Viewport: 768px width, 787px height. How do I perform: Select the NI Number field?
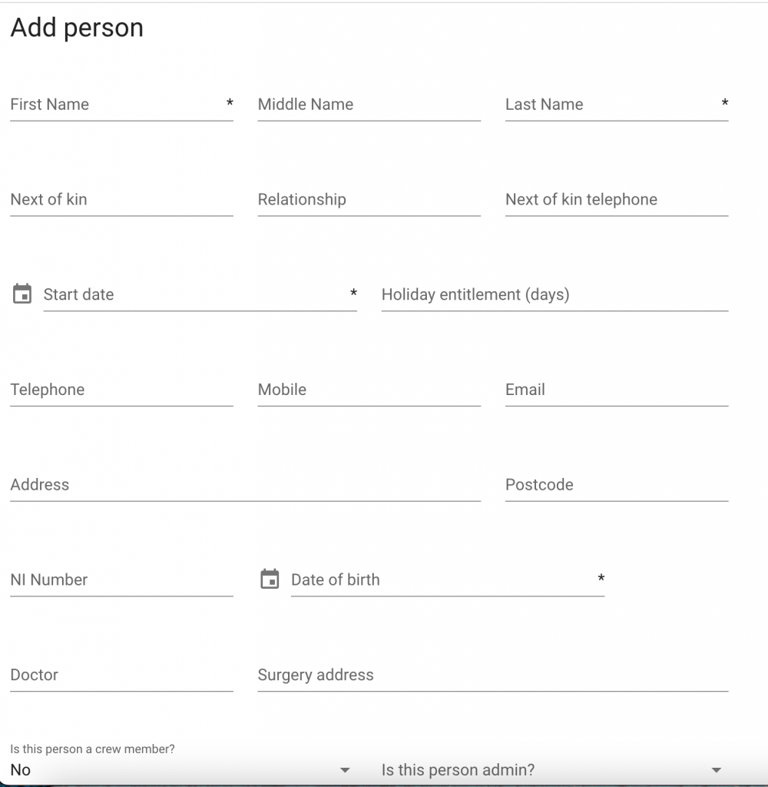click(121, 580)
